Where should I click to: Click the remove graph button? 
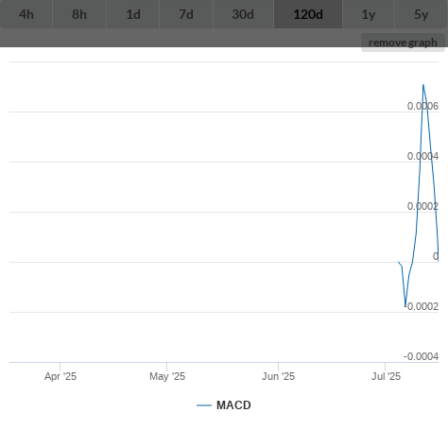click(x=403, y=43)
